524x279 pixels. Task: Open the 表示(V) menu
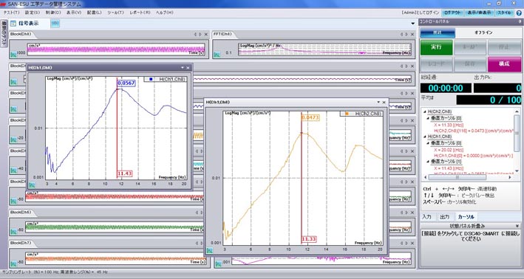74,13
